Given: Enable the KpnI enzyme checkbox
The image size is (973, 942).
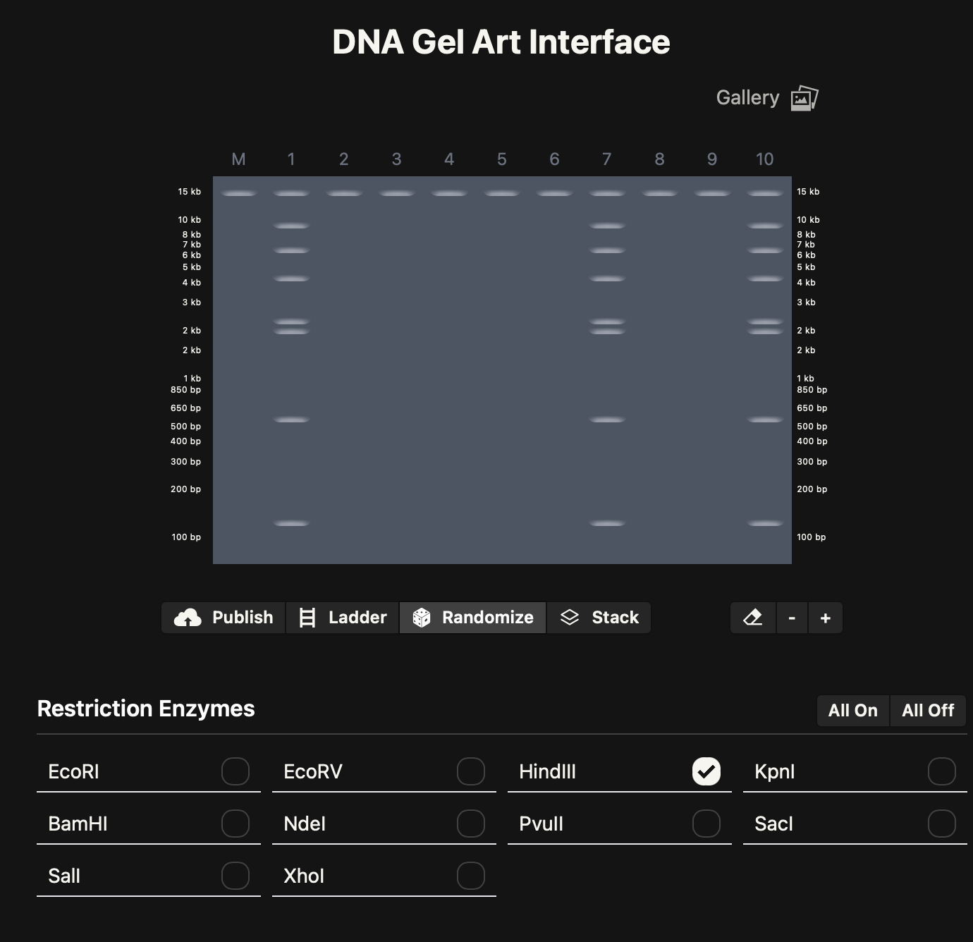Looking at the screenshot, I should (x=942, y=771).
